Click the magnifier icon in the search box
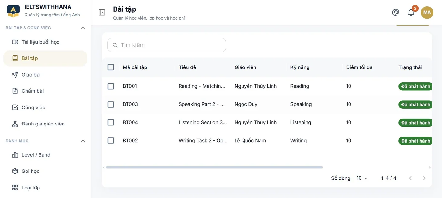The width and height of the screenshot is (442, 198). coord(115,45)
